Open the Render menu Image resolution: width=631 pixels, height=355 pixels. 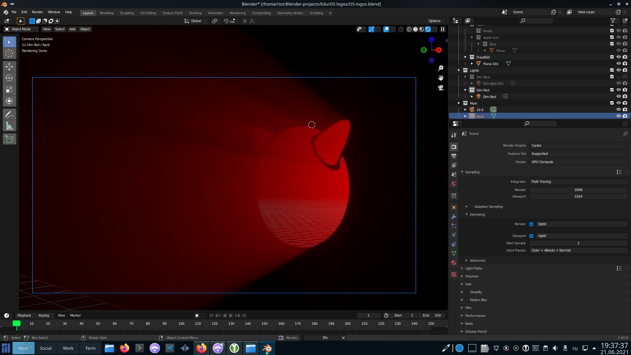click(x=37, y=12)
